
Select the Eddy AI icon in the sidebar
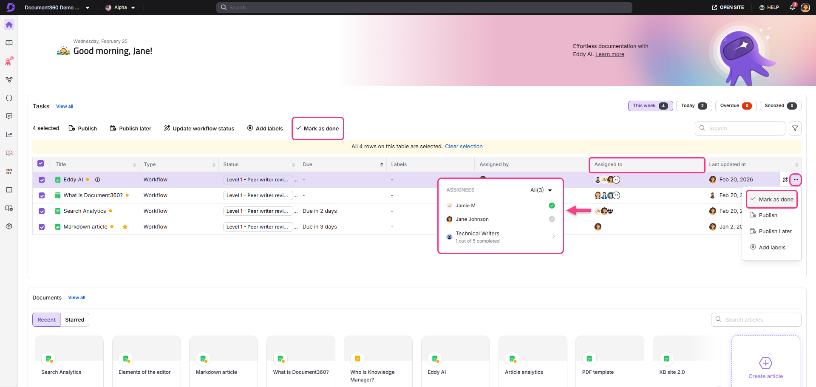9,61
